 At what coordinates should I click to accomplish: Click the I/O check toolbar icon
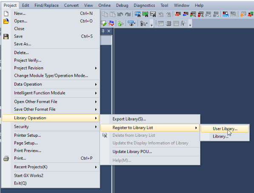point(111,23)
